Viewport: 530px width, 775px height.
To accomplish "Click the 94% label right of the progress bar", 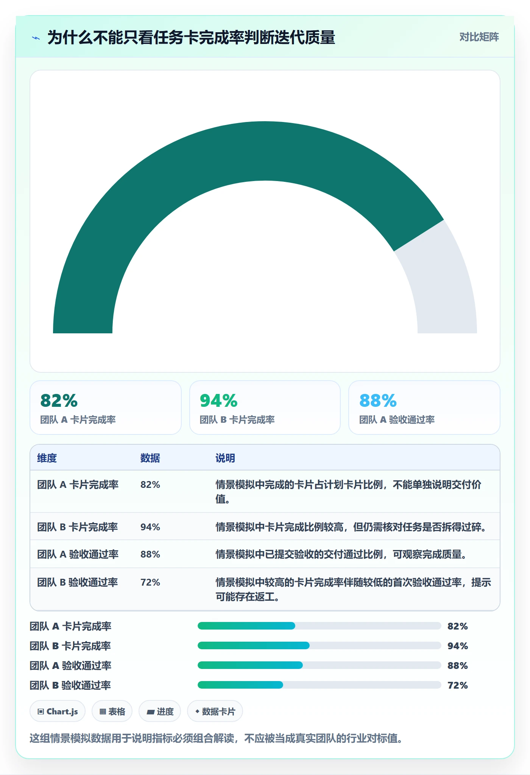I will (458, 646).
